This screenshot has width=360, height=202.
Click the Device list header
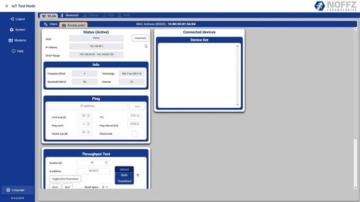[x=199, y=40]
